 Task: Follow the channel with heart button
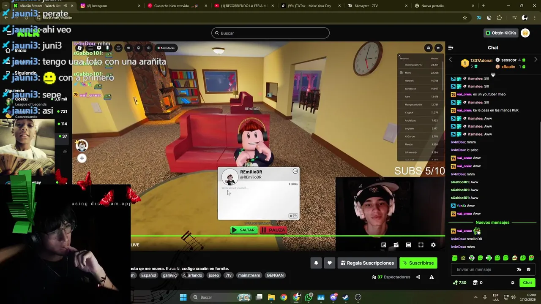pyautogui.click(x=330, y=263)
